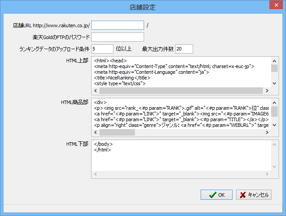Focus the 店舗URL input field

(117, 25)
